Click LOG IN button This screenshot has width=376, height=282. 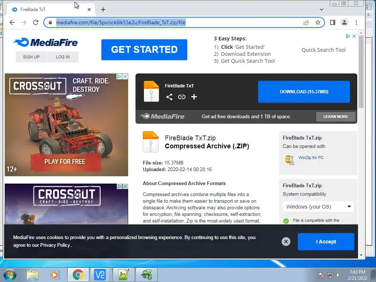pos(63,57)
